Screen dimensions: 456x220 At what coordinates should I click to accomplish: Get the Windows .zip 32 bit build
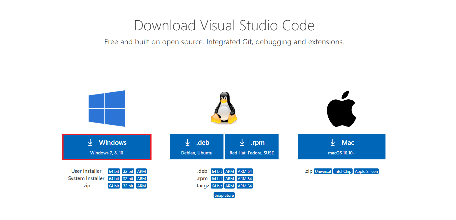coord(128,186)
